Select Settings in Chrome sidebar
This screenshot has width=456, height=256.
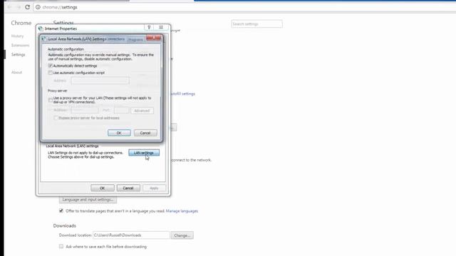coord(19,55)
